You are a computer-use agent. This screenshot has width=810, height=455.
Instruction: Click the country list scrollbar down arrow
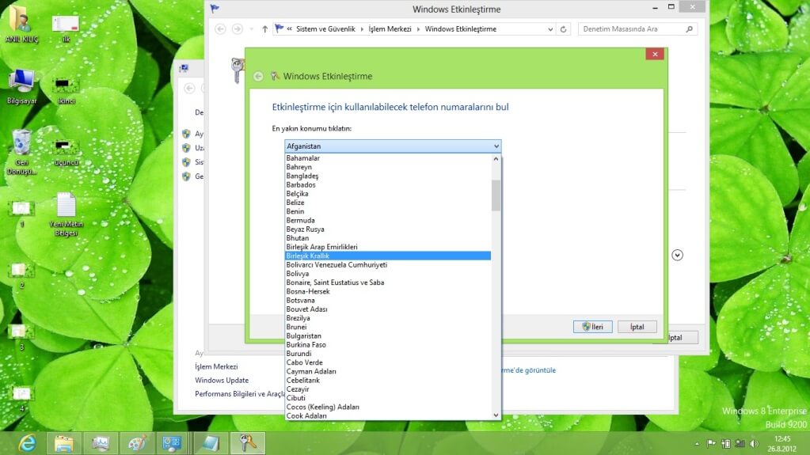(x=496, y=415)
